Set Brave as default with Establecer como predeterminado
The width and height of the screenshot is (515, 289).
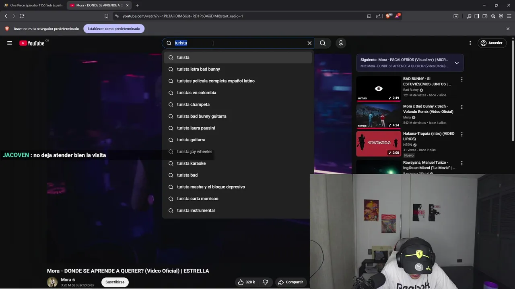coord(114,29)
